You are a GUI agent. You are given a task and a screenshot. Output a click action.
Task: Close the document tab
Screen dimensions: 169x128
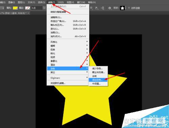tap(28, 13)
